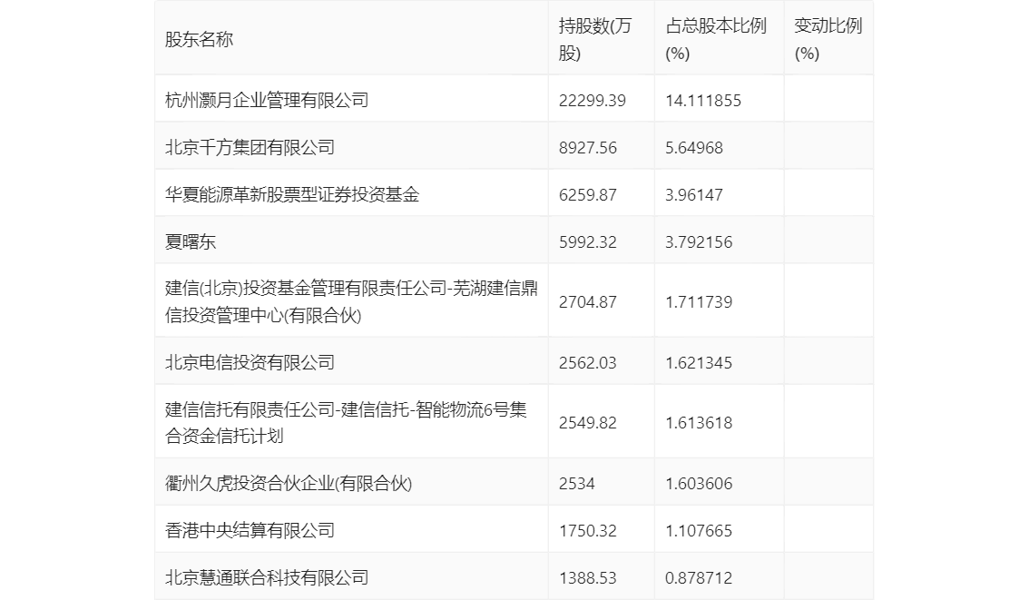Click share count 2562.03

pyautogui.click(x=587, y=363)
